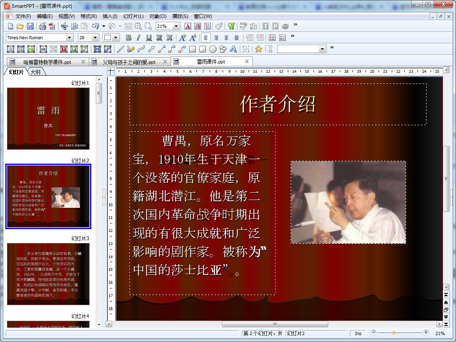This screenshot has width=456, height=342.
Task: Expand hidden object toolbar buttons chevron
Action: point(332,47)
